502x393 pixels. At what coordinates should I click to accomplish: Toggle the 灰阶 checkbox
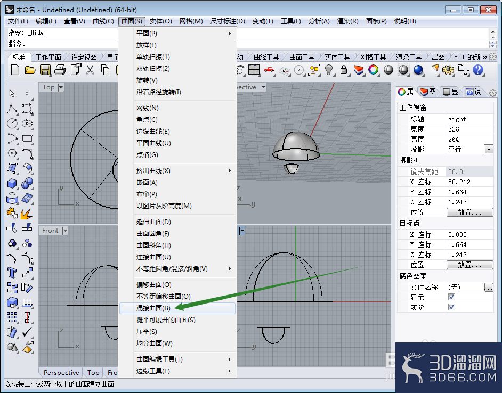click(x=451, y=307)
